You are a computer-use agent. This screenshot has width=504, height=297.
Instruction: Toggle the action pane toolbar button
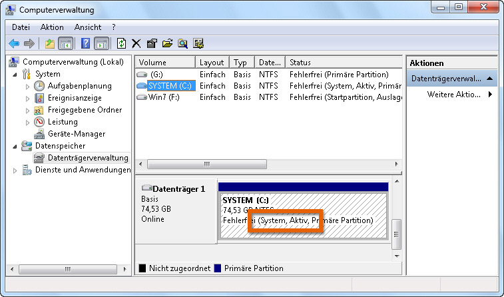[x=101, y=43]
